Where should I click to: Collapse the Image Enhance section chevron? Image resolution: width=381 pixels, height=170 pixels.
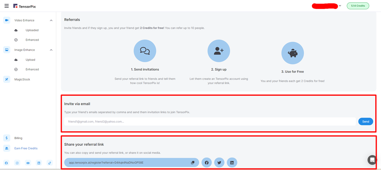click(51, 50)
